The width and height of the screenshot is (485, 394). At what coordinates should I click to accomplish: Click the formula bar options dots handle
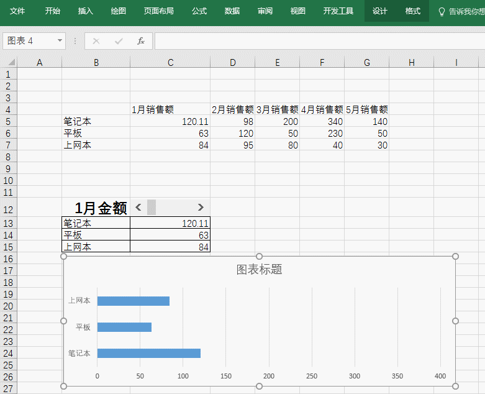point(75,41)
